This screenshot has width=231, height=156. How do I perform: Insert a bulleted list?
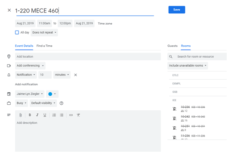click(x=62, y=115)
